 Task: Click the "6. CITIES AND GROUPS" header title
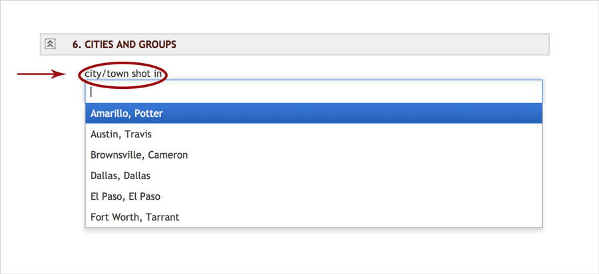124,44
